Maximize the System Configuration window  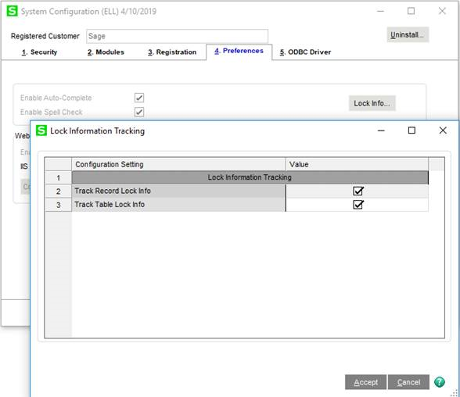[x=411, y=11]
